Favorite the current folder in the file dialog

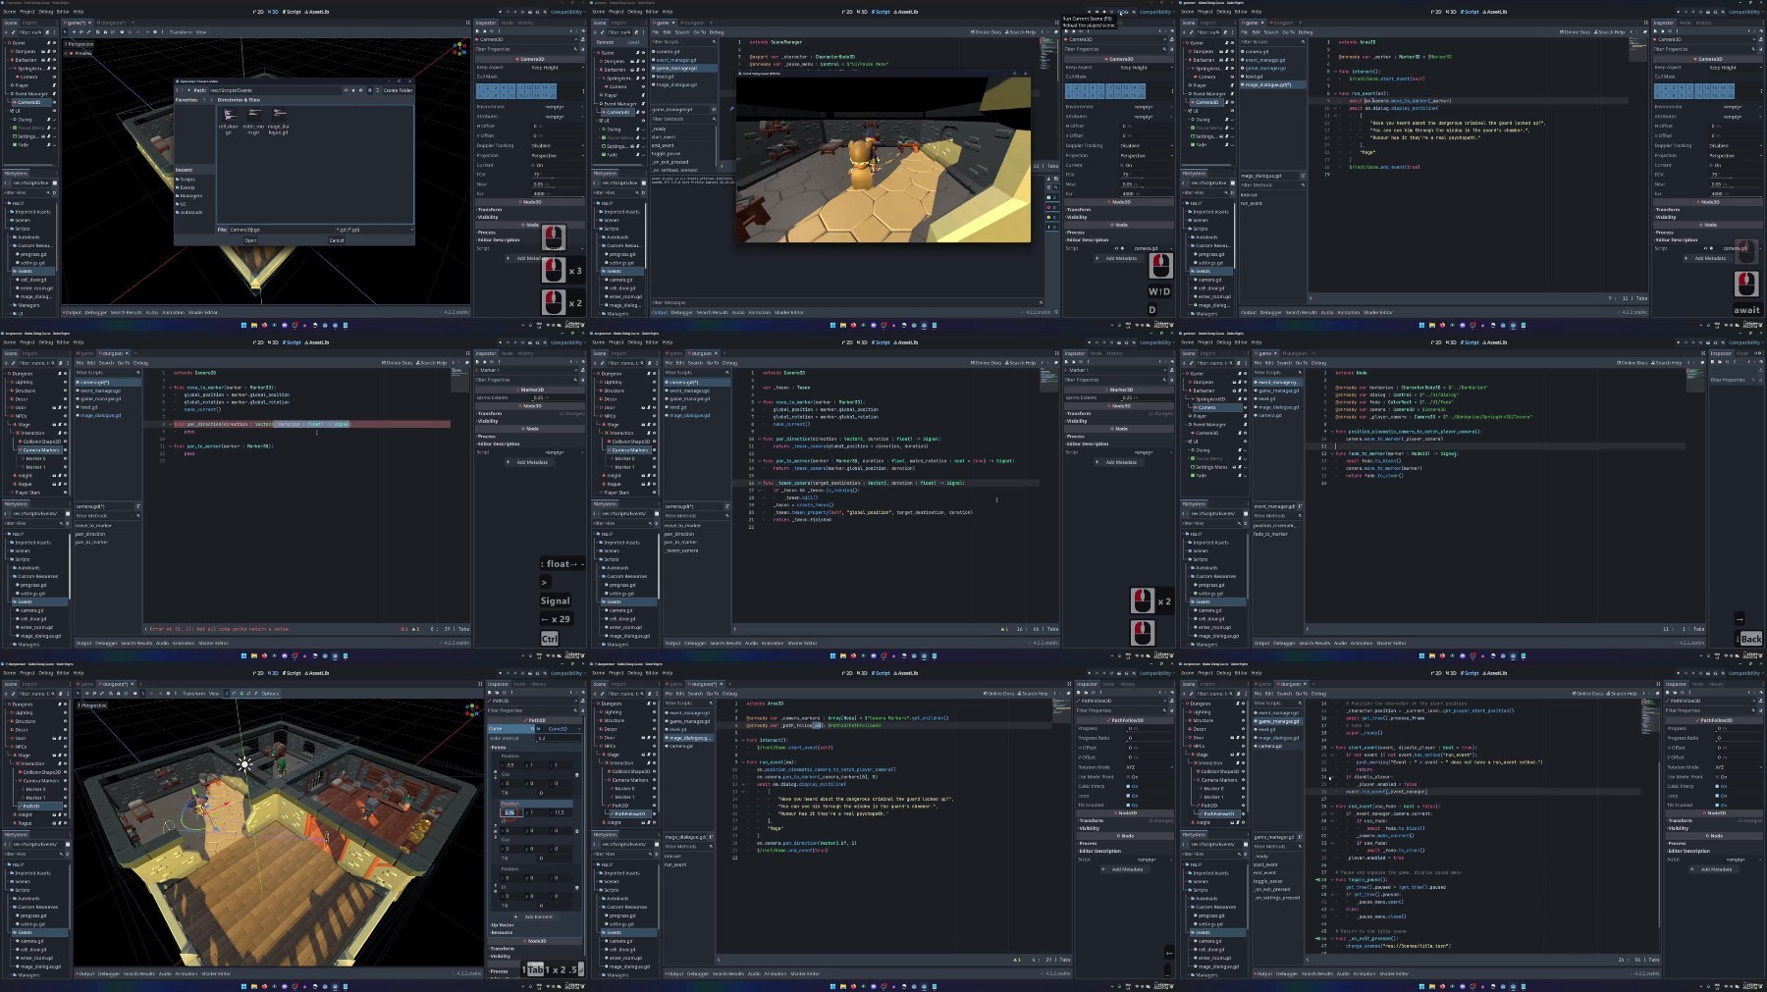(x=353, y=90)
